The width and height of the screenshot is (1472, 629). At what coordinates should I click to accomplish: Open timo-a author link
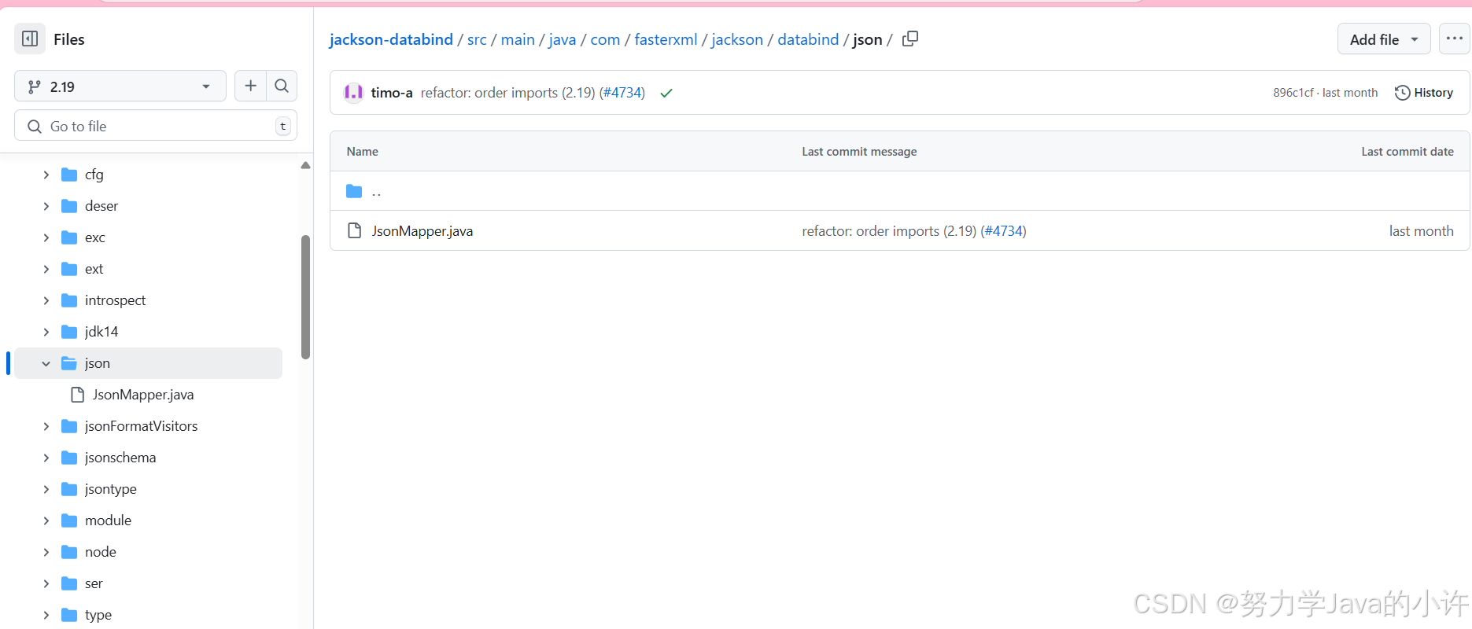coord(392,93)
